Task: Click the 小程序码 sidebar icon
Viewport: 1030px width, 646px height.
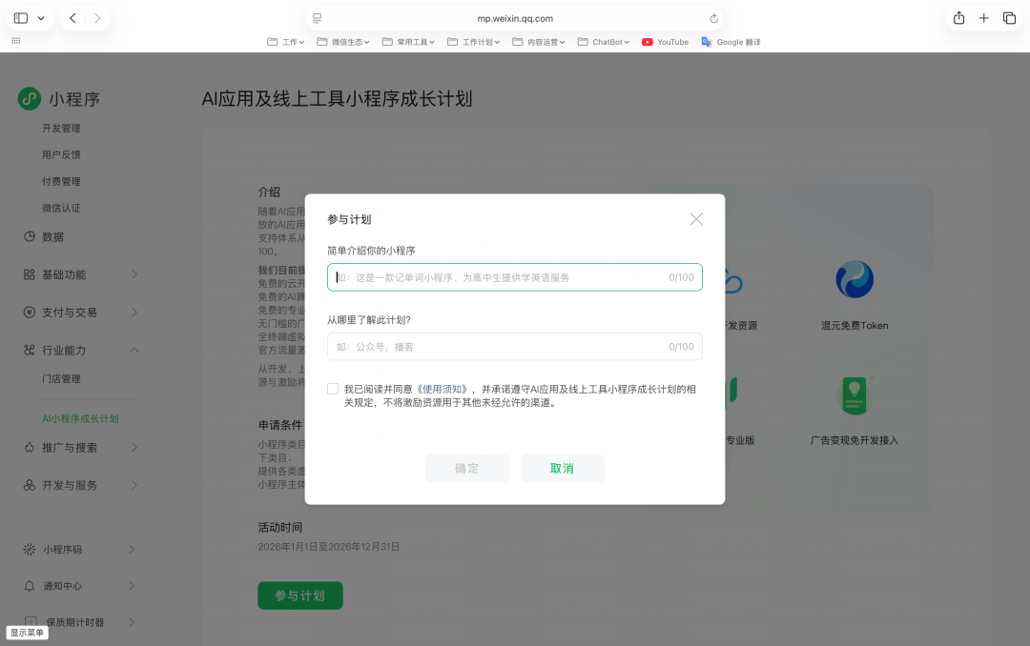Action: pos(31,549)
